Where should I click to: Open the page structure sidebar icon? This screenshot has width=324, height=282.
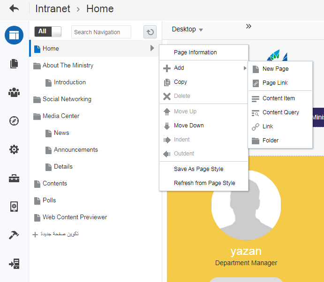coord(14,35)
